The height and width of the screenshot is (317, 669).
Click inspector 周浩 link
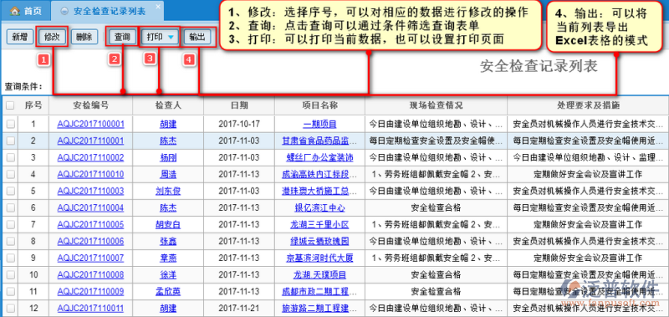(168, 175)
